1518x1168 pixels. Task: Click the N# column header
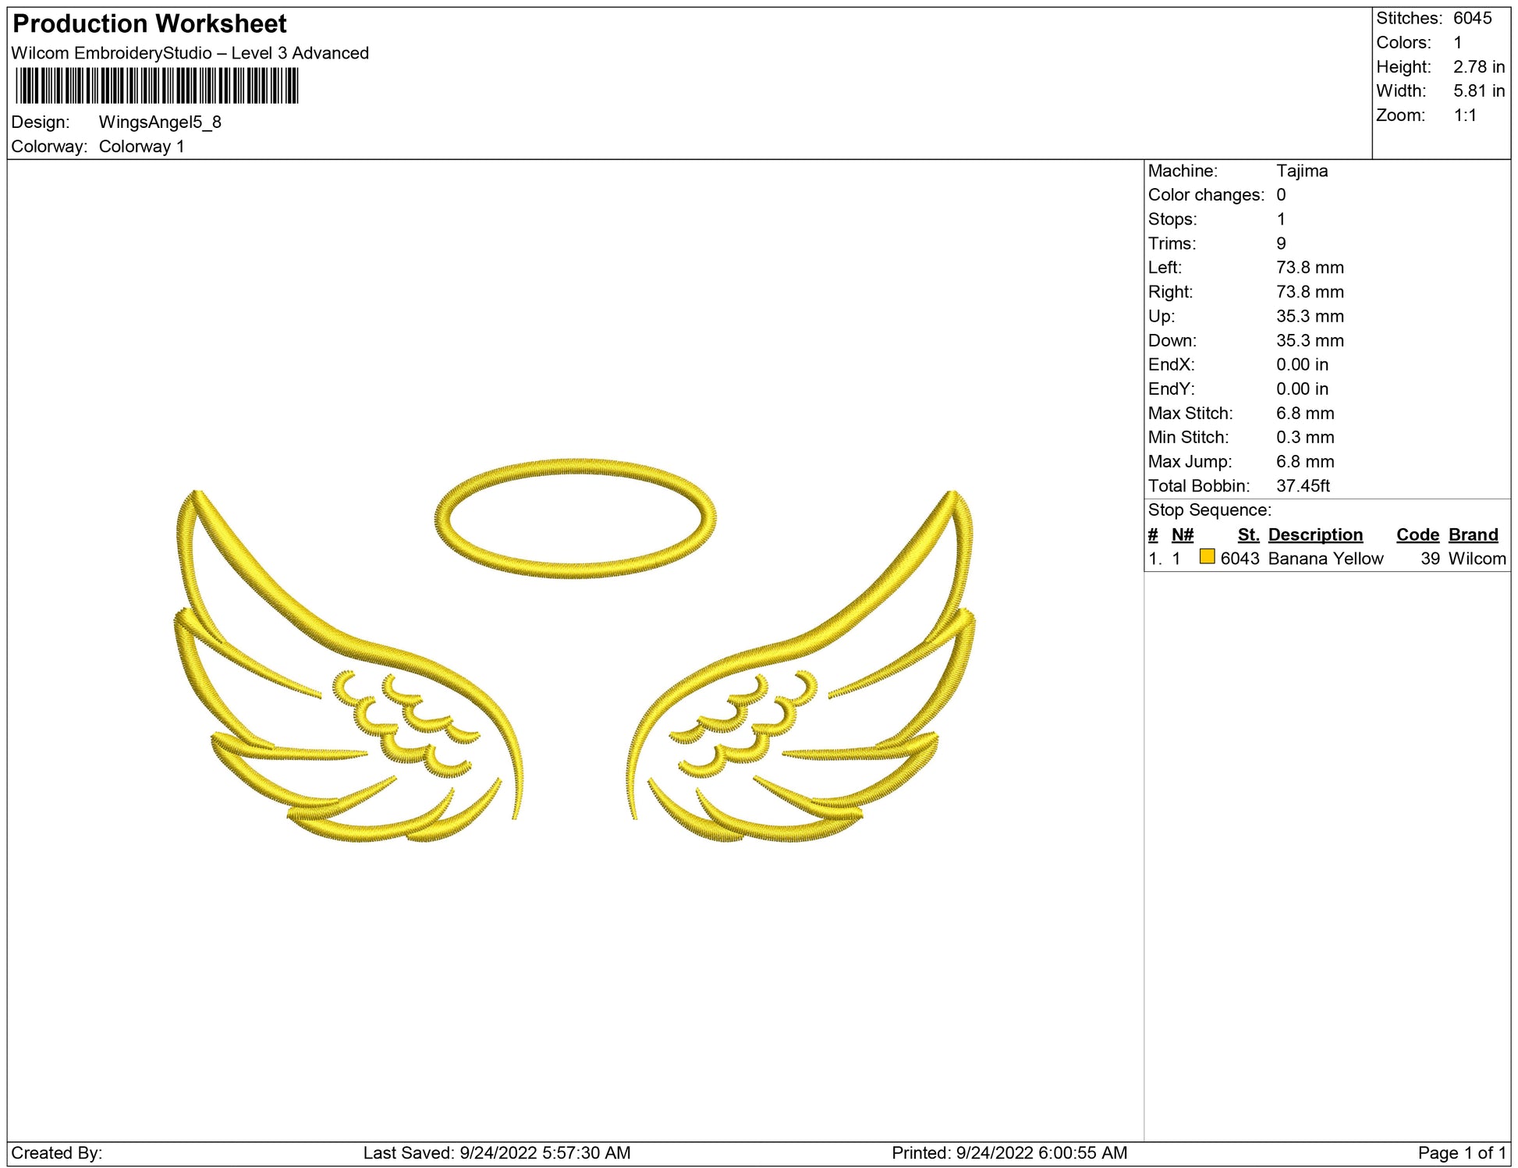1182,535
